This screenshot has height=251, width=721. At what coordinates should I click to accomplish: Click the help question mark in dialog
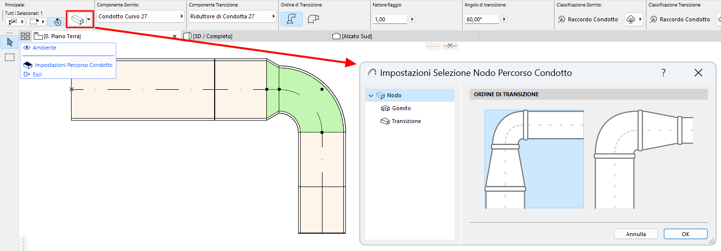(663, 73)
